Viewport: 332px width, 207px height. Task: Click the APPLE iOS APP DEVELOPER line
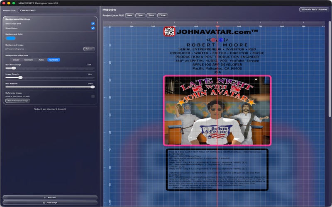(x=217, y=65)
